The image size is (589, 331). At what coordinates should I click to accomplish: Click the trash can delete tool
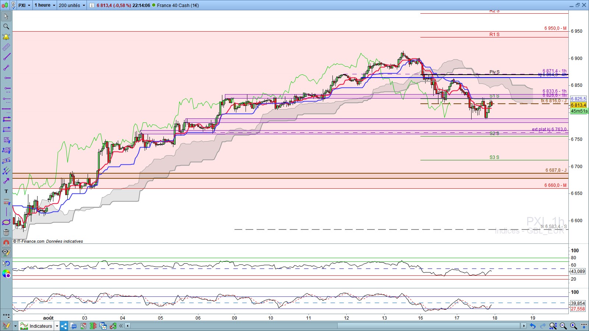[x=6, y=232]
